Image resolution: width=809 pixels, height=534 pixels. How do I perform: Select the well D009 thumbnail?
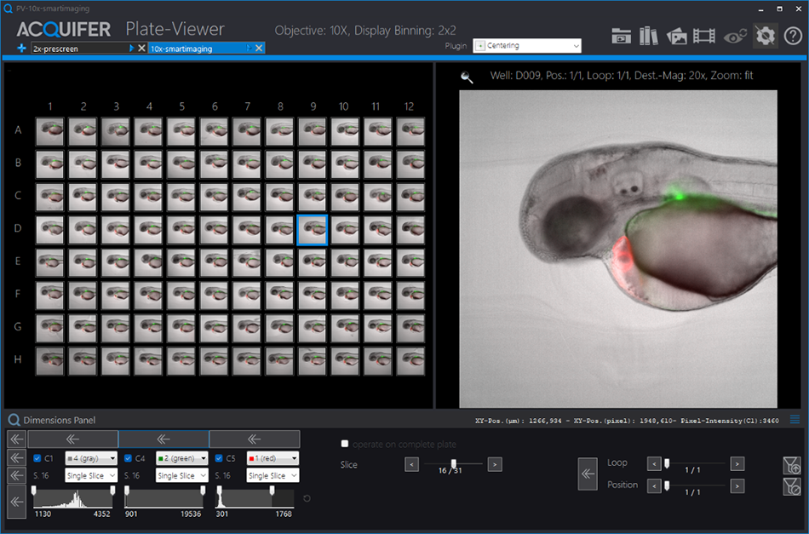coord(312,229)
